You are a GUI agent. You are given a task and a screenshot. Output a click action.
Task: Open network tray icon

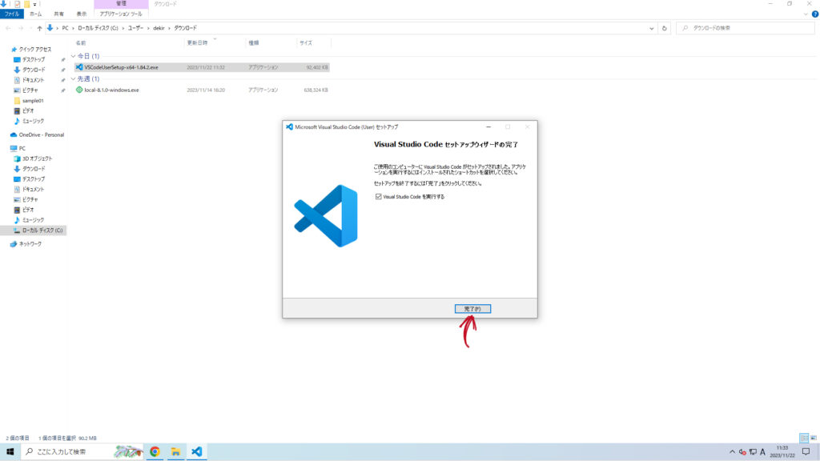pos(753,452)
